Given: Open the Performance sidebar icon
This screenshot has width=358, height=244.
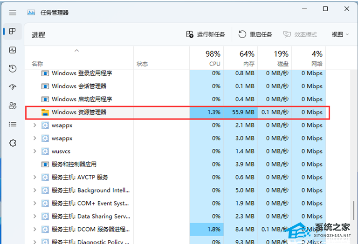Looking at the screenshot, I should pyautogui.click(x=13, y=50).
